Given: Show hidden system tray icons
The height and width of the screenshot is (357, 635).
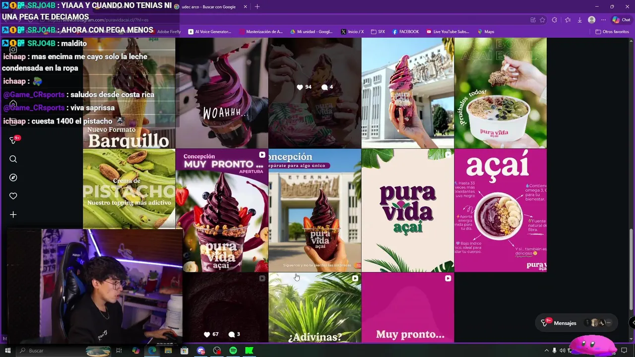Looking at the screenshot, I should [546, 351].
